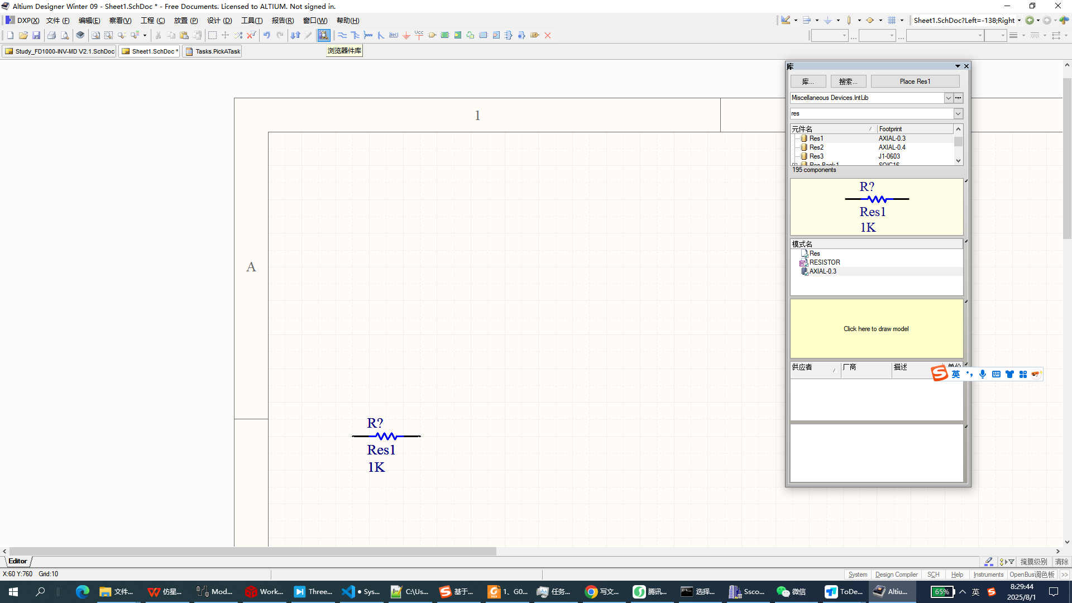1072x603 pixels.
Task: Open the 'res' filter dropdown arrow
Action: pyautogui.click(x=958, y=113)
